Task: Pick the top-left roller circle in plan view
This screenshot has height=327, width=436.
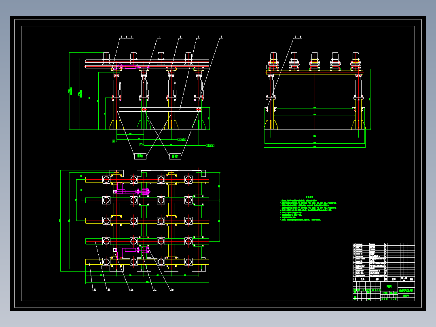Action: click(x=106, y=180)
